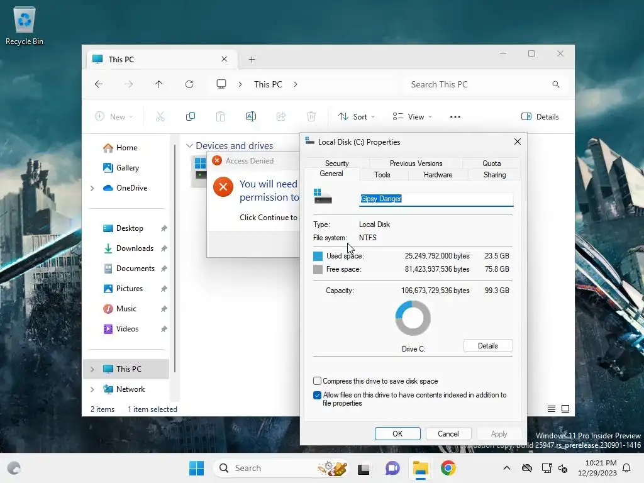This screenshot has width=644, height=483.
Task: Click the Apply button
Action: [499, 434]
